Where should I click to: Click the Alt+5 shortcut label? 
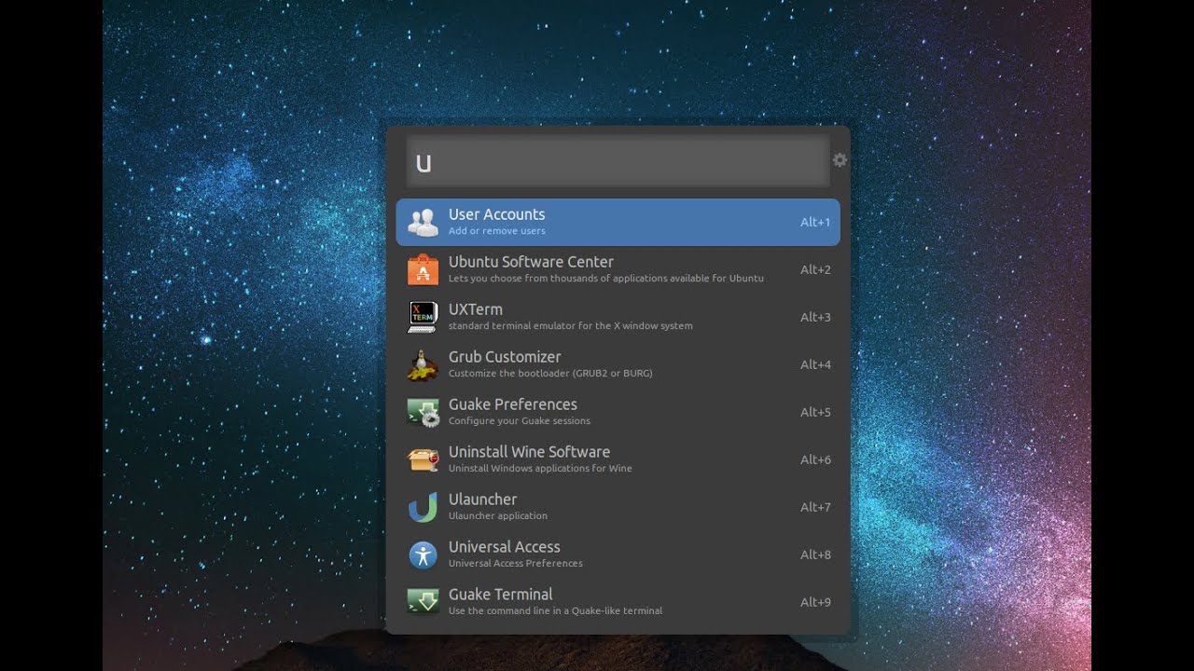815,412
